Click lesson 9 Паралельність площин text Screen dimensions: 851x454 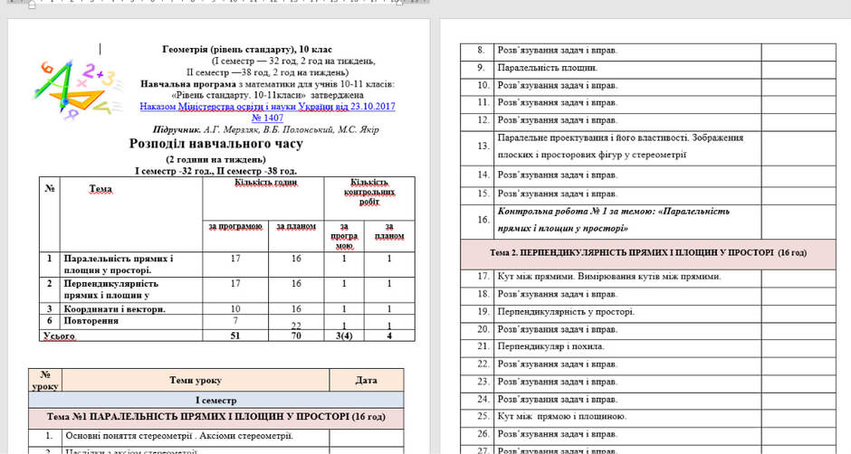coord(548,68)
